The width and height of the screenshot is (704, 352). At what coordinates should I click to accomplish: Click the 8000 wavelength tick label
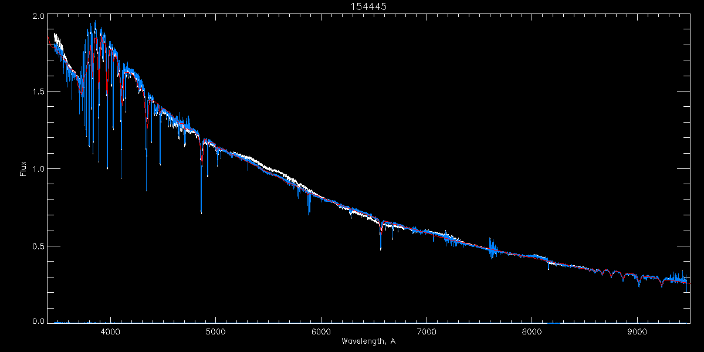coord(532,331)
